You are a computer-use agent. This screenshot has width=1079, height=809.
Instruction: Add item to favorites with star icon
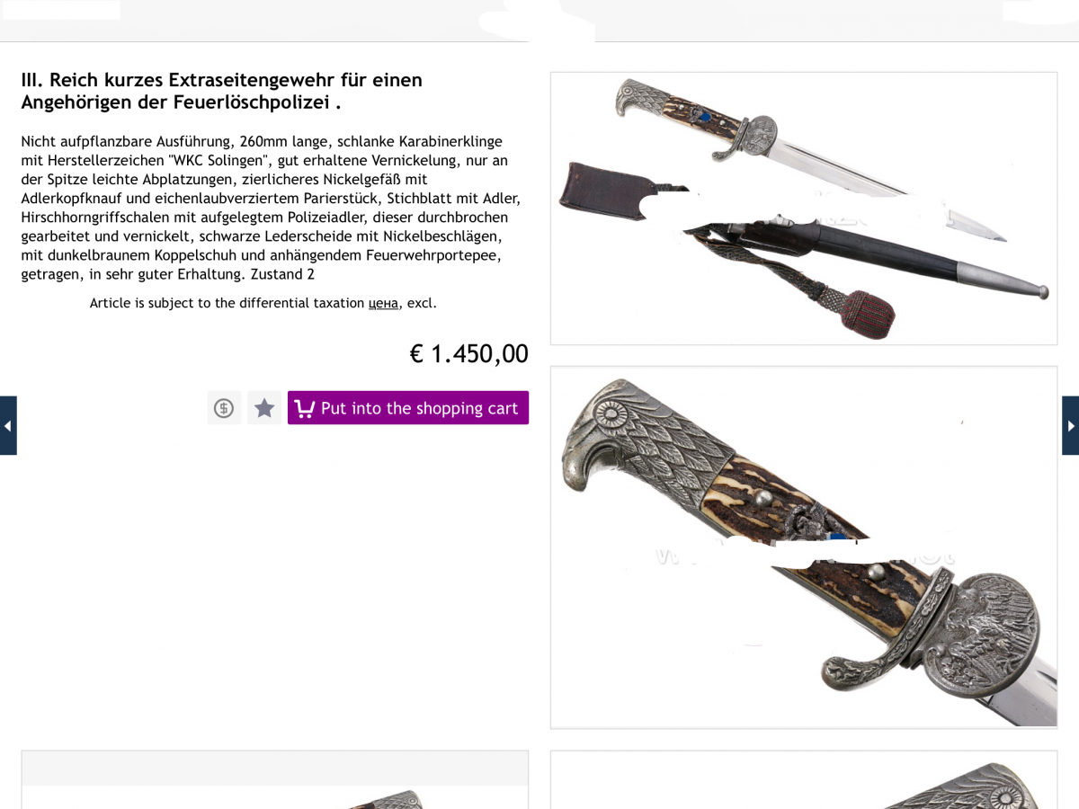[264, 408]
